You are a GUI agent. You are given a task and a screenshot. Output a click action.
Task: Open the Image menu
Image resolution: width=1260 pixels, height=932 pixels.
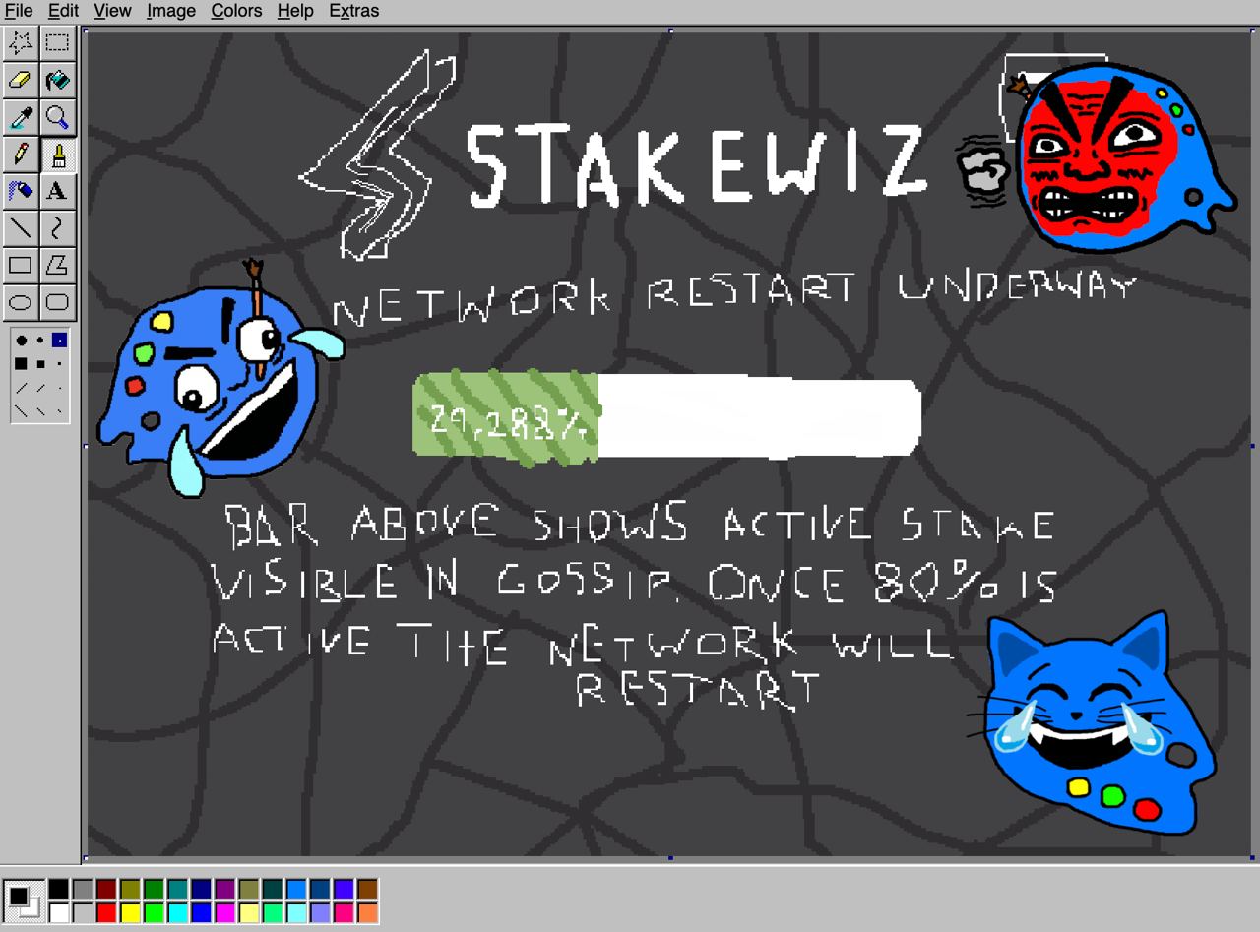(171, 11)
